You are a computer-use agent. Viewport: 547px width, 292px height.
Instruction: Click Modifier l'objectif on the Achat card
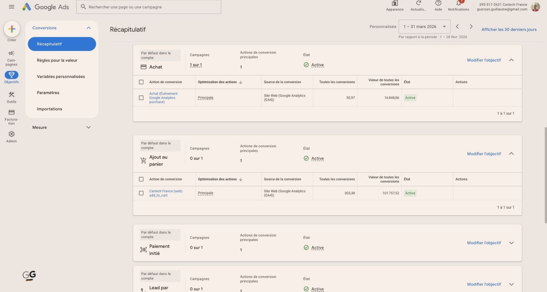coord(484,60)
